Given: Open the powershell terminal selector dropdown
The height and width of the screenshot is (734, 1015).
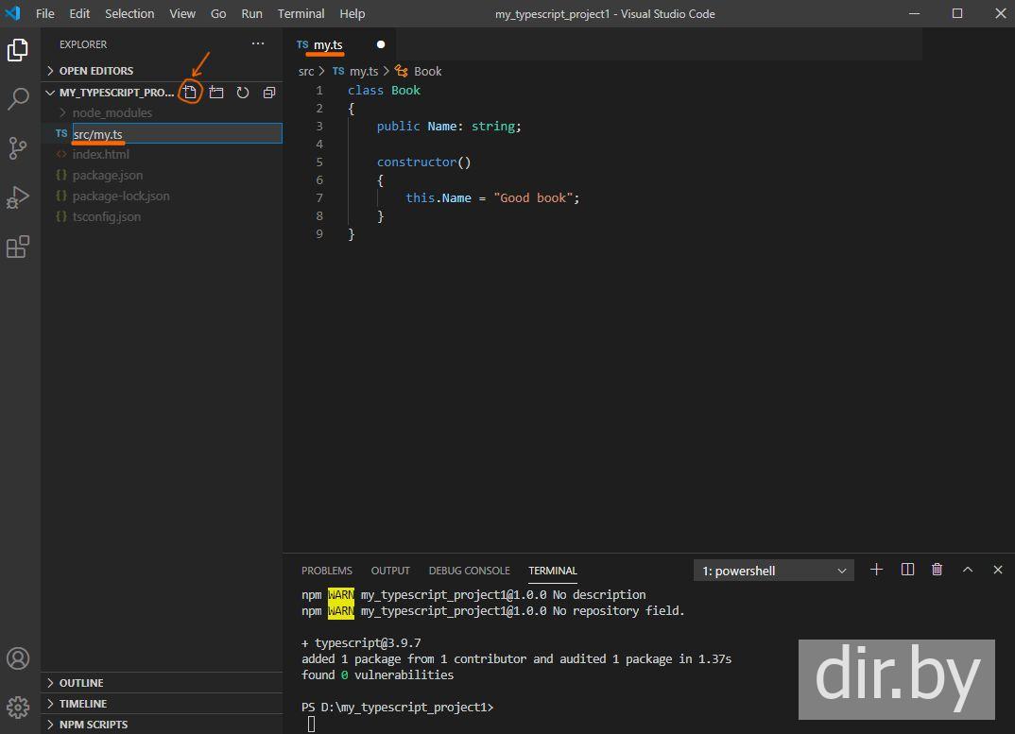Looking at the screenshot, I should tap(773, 571).
